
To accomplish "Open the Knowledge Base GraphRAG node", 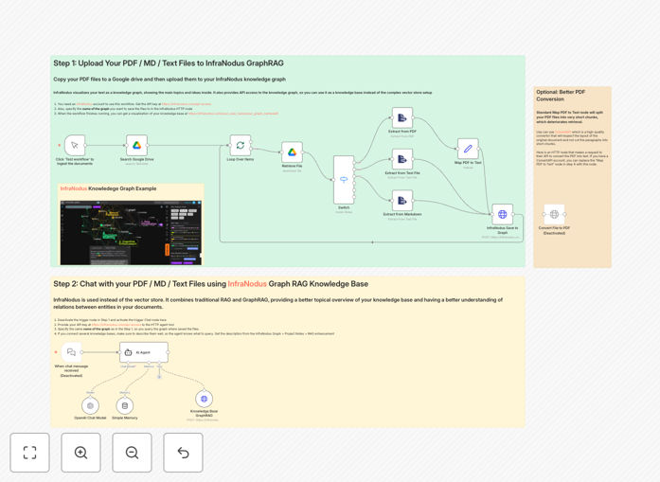I will [205, 399].
